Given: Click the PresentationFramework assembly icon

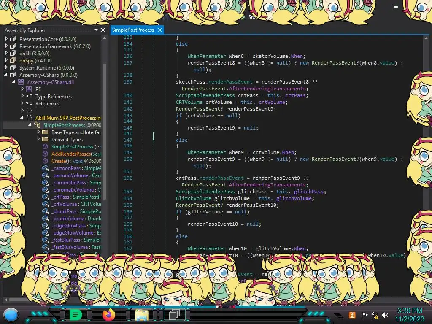Looking at the screenshot, I should (x=13, y=46).
